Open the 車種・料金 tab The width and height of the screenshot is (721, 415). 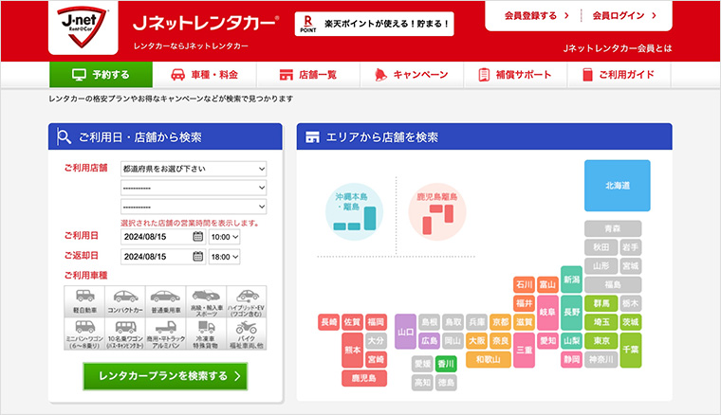point(205,74)
